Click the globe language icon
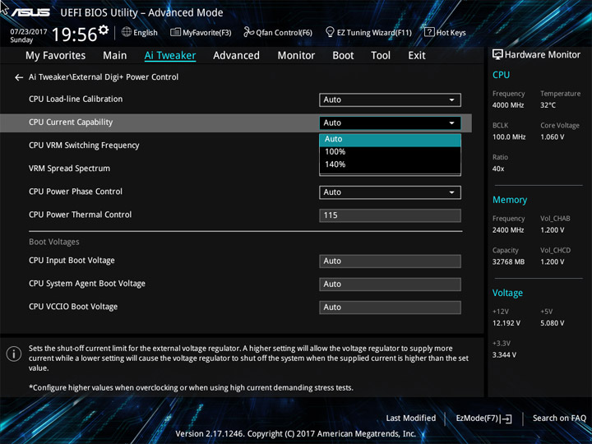The image size is (592, 444). 127,32
